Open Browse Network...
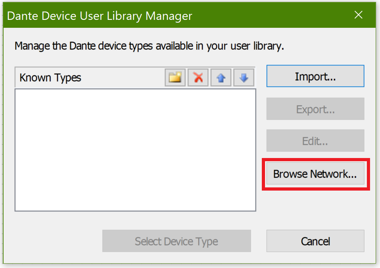This screenshot has width=380, height=268. [x=315, y=174]
